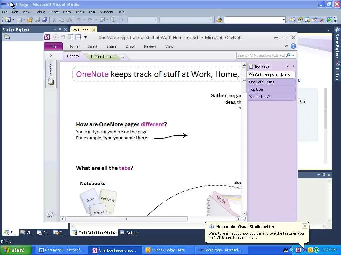Screen dimensions: 341x255
Task: Open Toolbox icon (crossed tools) in toolbar
Action: tap(322, 20)
